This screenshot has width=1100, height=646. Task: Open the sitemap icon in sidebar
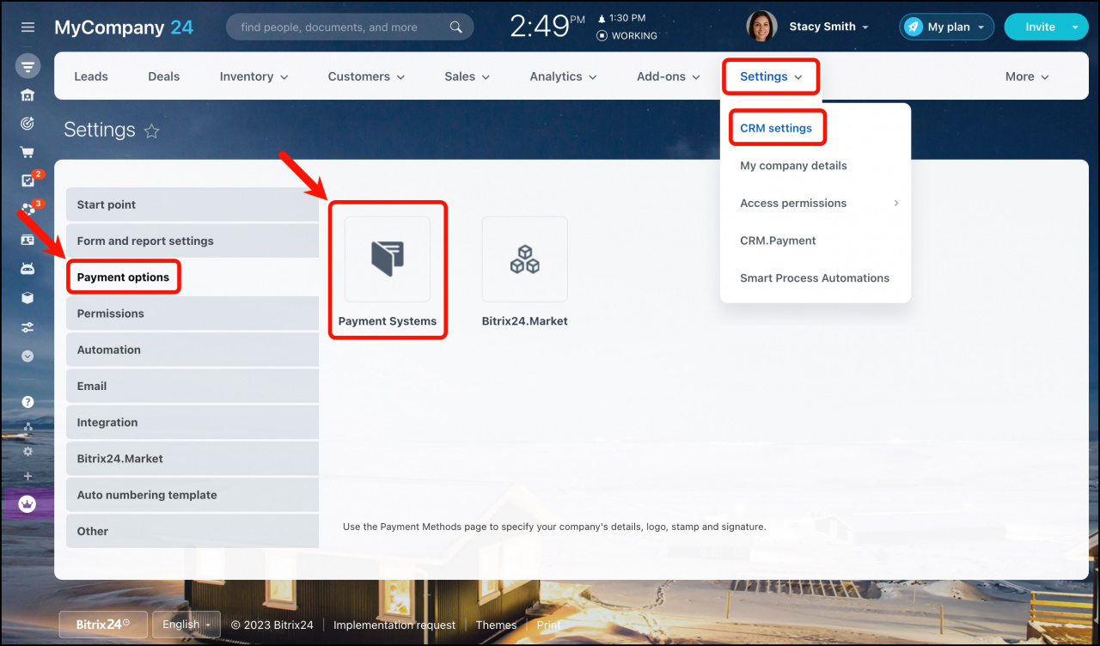tap(27, 427)
